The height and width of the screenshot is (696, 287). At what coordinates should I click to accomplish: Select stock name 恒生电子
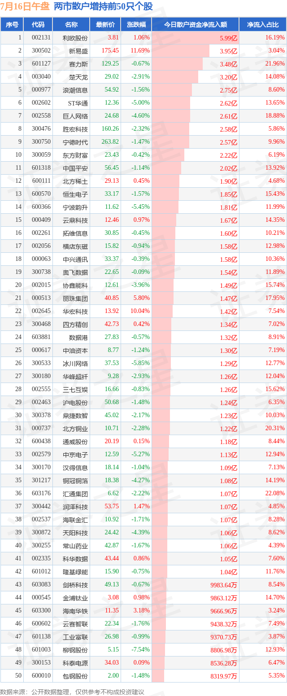point(75,194)
